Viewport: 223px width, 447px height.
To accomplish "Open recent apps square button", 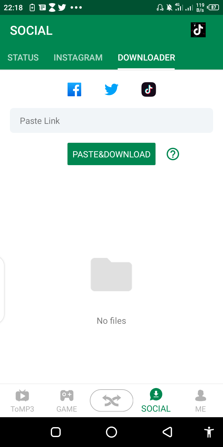I will (x=56, y=432).
